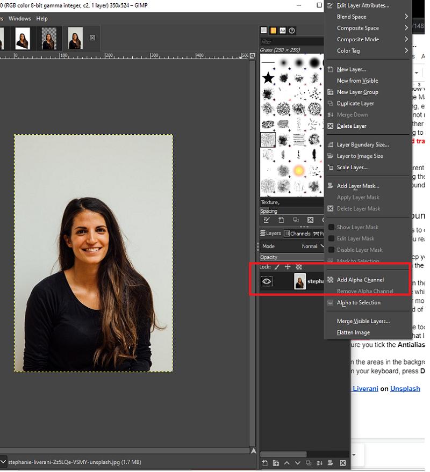
Task: Hide the stephanie layer with the eye icon
Action: click(267, 281)
